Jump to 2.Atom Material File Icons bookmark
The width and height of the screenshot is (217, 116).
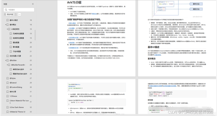pyautogui.click(x=19, y=102)
